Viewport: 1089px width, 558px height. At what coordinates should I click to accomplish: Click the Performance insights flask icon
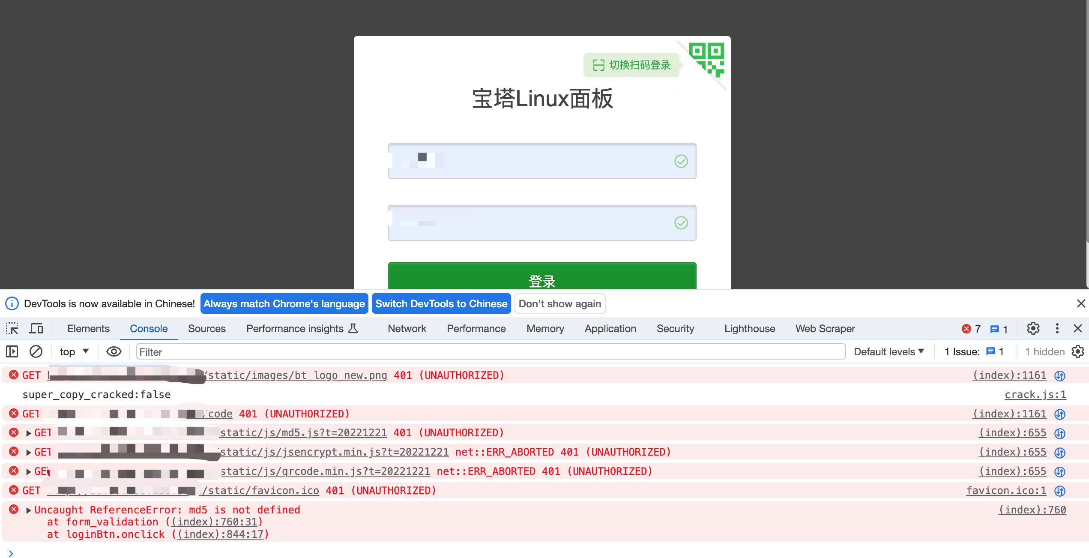point(353,329)
